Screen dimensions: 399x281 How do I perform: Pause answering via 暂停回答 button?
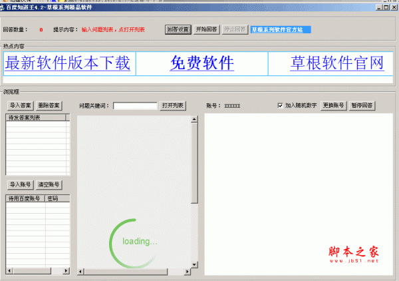tap(362, 105)
